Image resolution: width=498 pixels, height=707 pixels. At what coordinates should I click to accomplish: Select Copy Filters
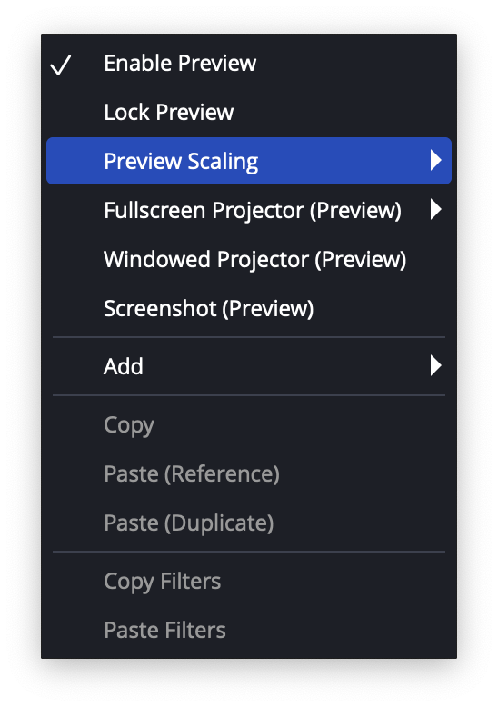[249, 582]
